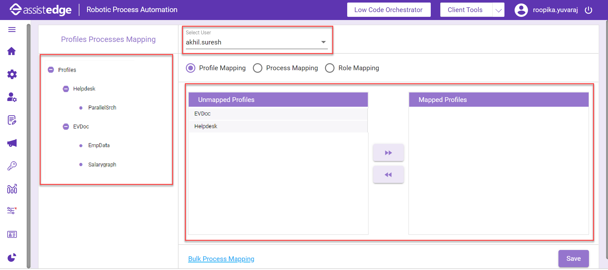Open user management icon in sidebar
Image resolution: width=608 pixels, height=270 pixels.
tap(12, 97)
